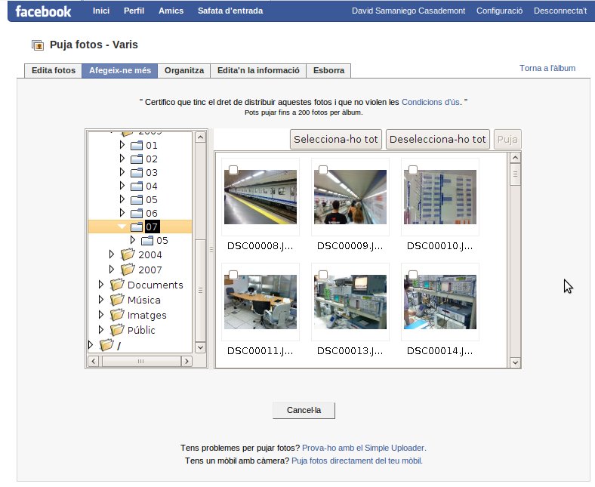595x487 pixels.
Task: Tick the DSC00010 photo checkbox
Action: click(413, 170)
